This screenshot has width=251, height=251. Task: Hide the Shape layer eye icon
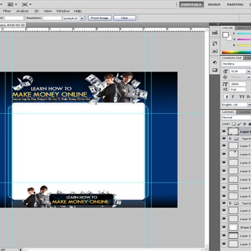pos(224,227)
